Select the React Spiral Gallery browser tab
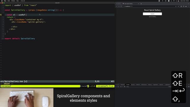Image resolution: width=190 pixels, height=107 pixels. [131, 4]
